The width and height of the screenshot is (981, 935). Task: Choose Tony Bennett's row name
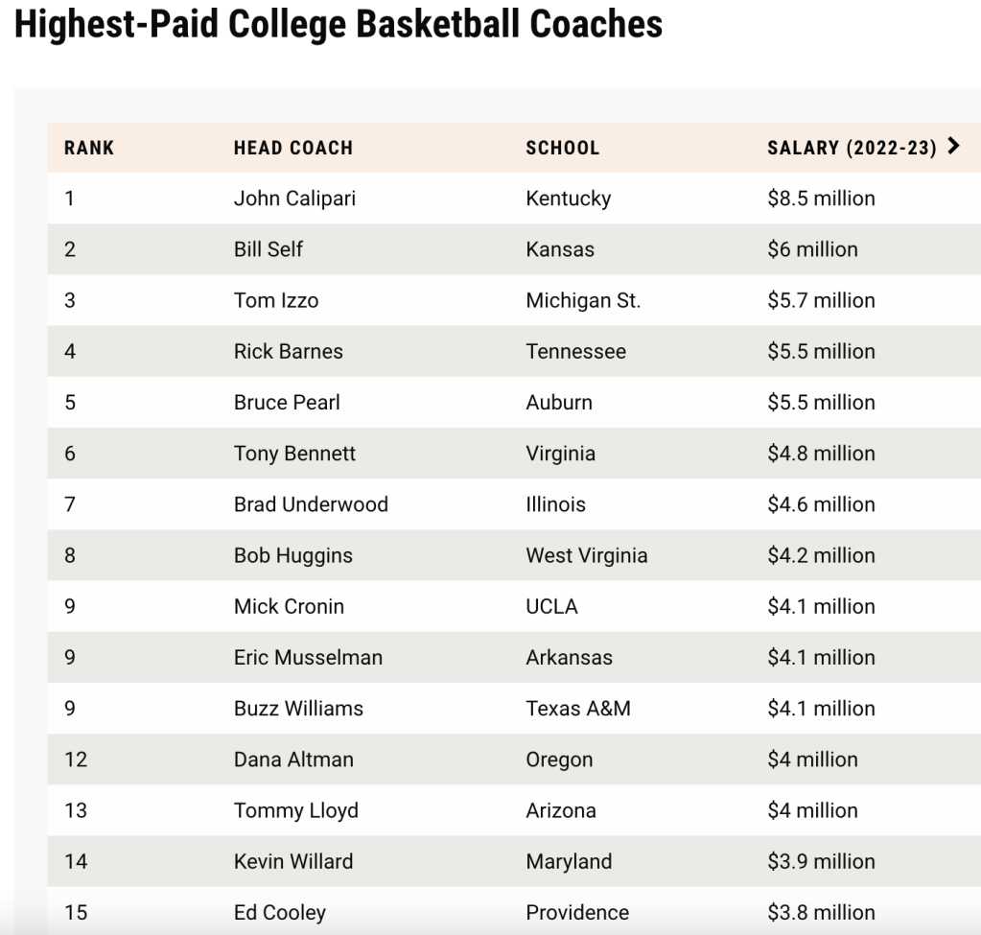click(294, 454)
